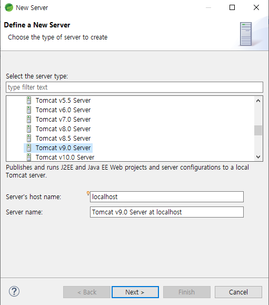The width and height of the screenshot is (269, 305).
Task: Choose Tomcat v10.0 Server entry
Action: (x=65, y=157)
